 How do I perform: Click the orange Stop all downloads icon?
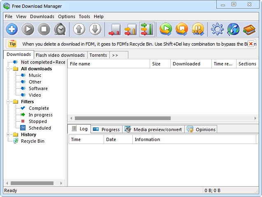[182, 29]
